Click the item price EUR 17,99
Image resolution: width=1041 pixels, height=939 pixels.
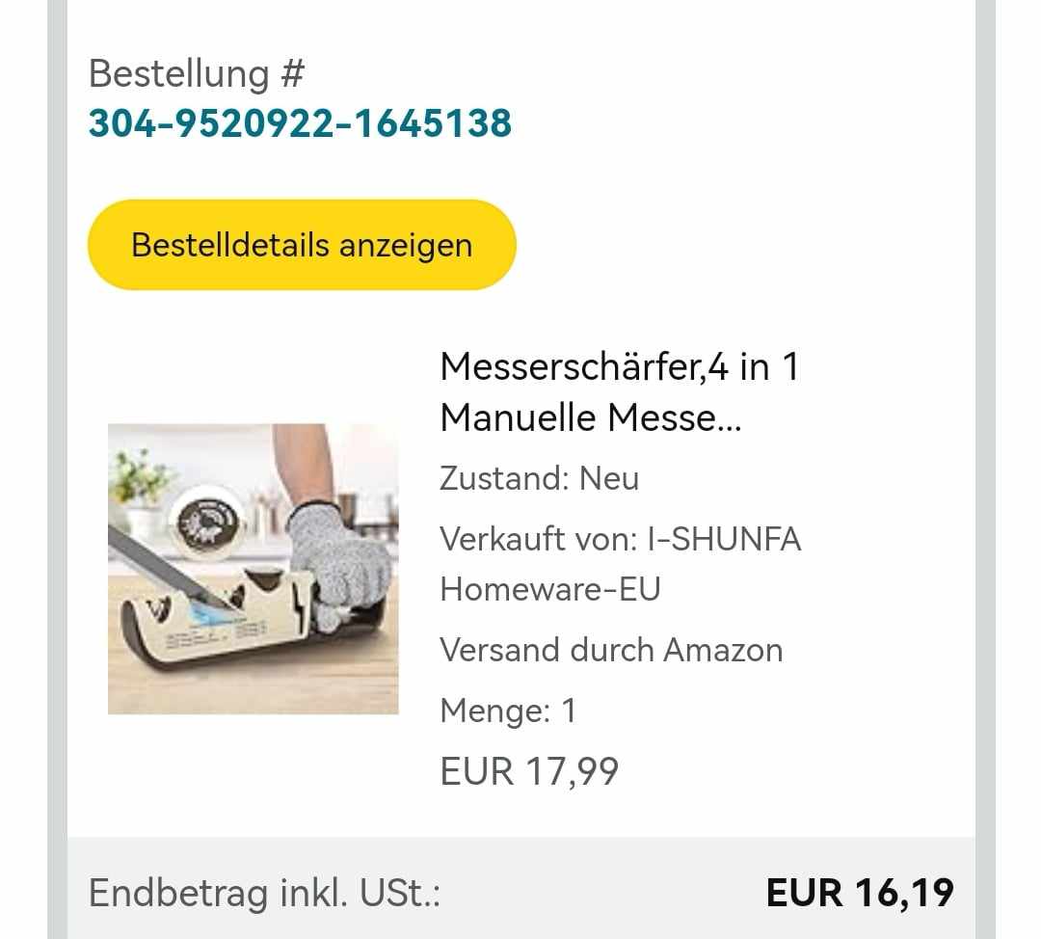click(x=529, y=771)
